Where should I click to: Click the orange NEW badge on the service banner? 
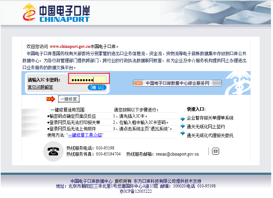tap(138, 83)
